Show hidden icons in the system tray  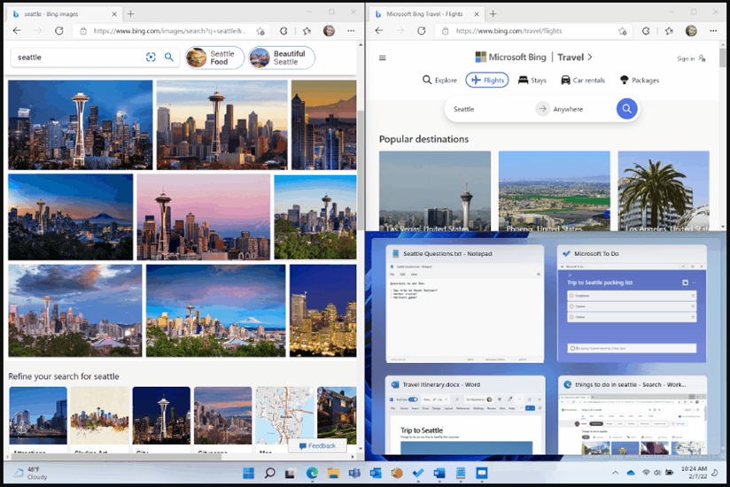coord(615,473)
